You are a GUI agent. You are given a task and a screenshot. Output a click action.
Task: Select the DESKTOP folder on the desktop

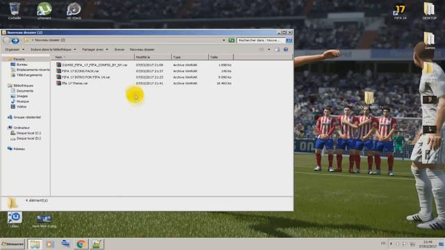[x=429, y=11]
